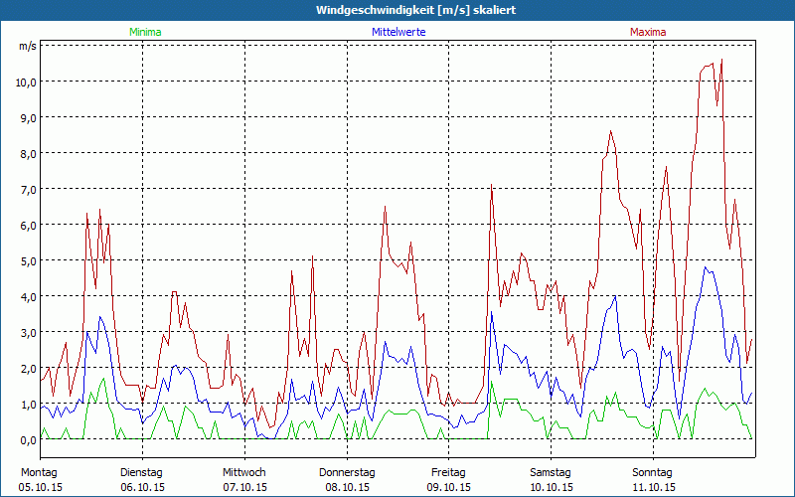Click the date '05.10.15'
This screenshot has height=497, width=795.
40,487
